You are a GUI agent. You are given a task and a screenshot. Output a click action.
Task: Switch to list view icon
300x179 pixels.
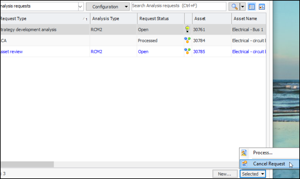(x=252, y=7)
